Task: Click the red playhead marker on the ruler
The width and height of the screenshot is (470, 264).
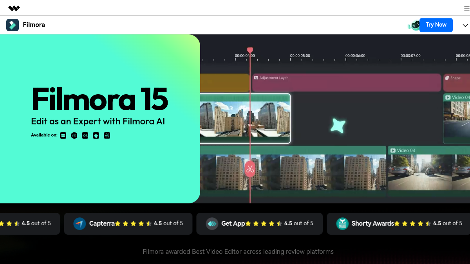Action: 250,50
